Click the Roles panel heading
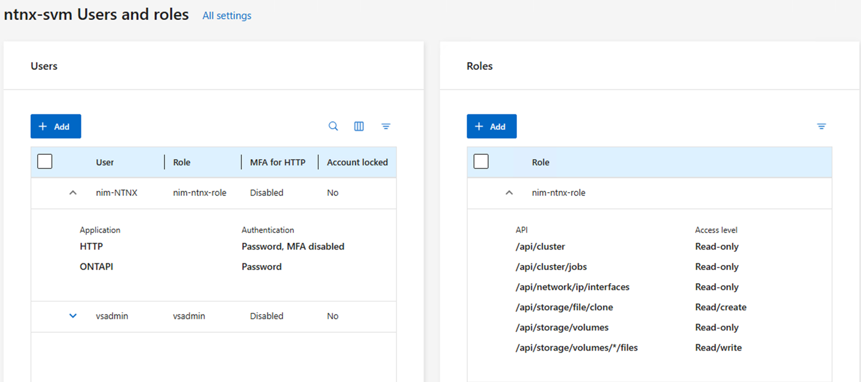861x382 pixels. coord(480,66)
